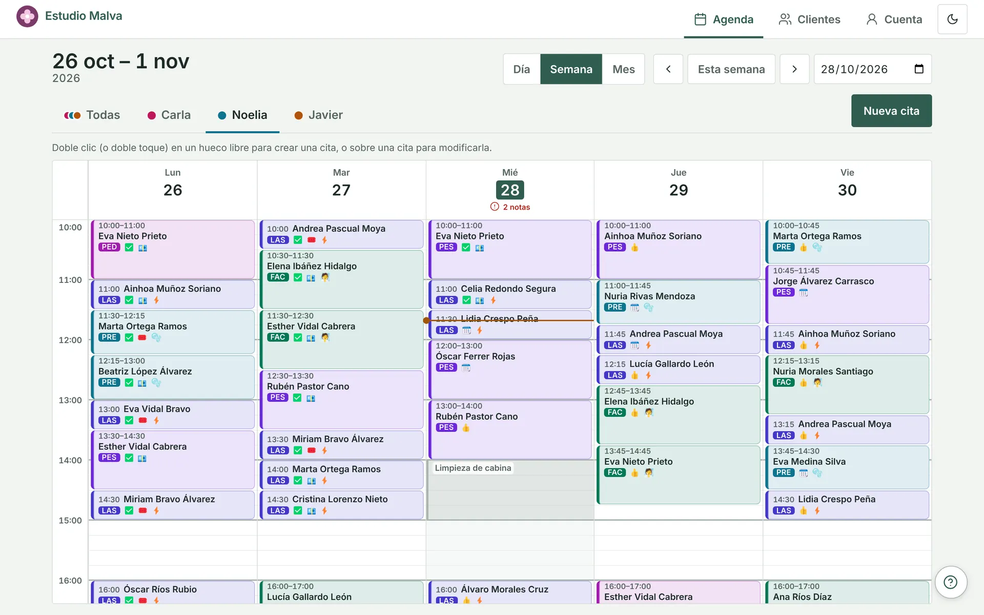The image size is (984, 615).
Task: Open Jue 29 appointment 16:00–17:00 Esther Vidal Cabrera
Action: 679,592
